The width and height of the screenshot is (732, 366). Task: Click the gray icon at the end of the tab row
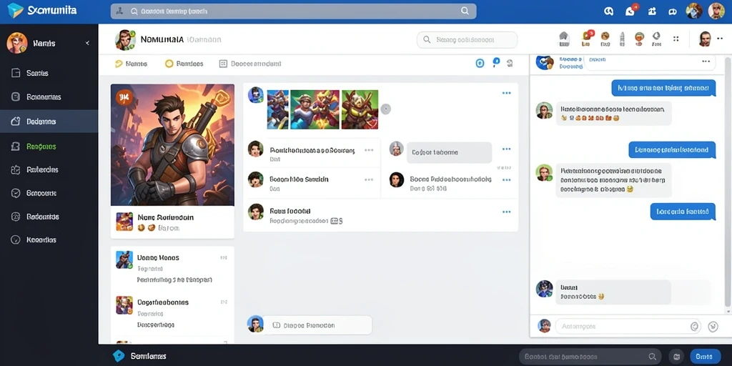tap(510, 63)
